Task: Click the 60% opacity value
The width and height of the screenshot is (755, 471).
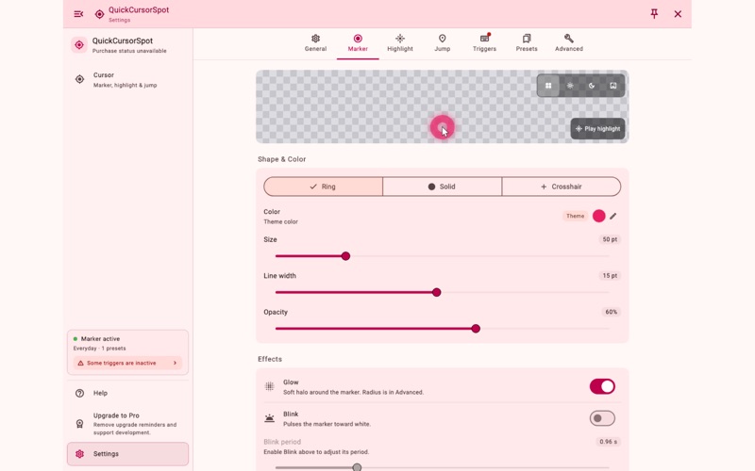Action: coord(611,312)
